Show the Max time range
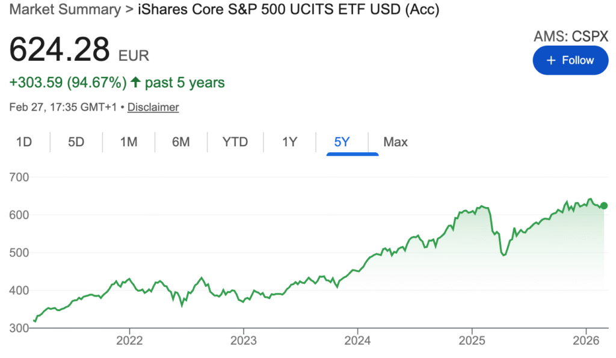 coord(395,142)
